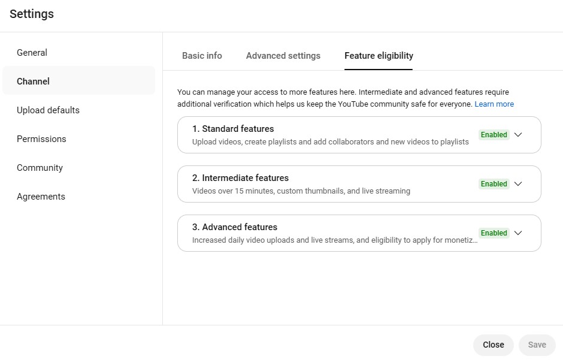Select the Feature eligibility tab

point(379,56)
